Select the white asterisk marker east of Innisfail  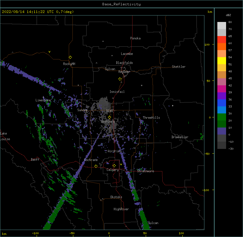pyautogui.click(x=142, y=85)
